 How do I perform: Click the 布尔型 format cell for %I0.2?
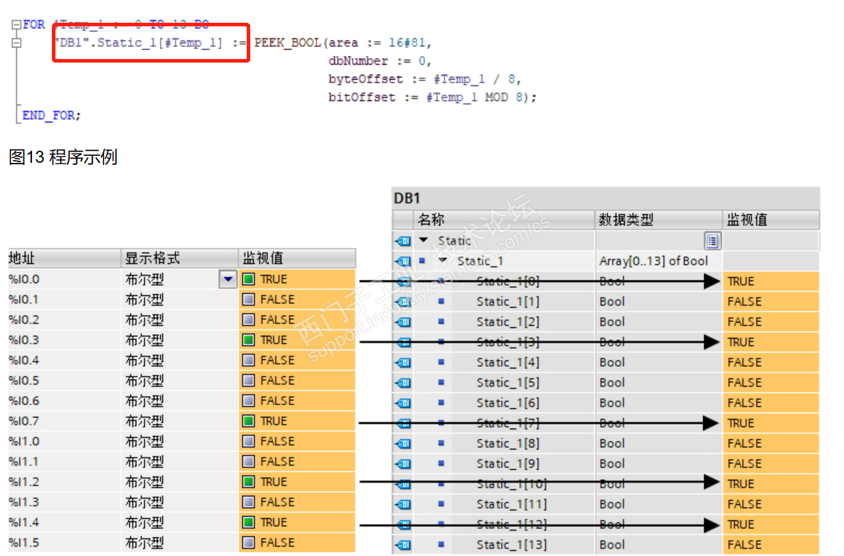click(x=180, y=320)
